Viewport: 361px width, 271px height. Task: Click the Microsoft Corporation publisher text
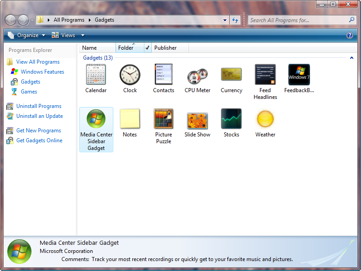pyautogui.click(x=66, y=251)
